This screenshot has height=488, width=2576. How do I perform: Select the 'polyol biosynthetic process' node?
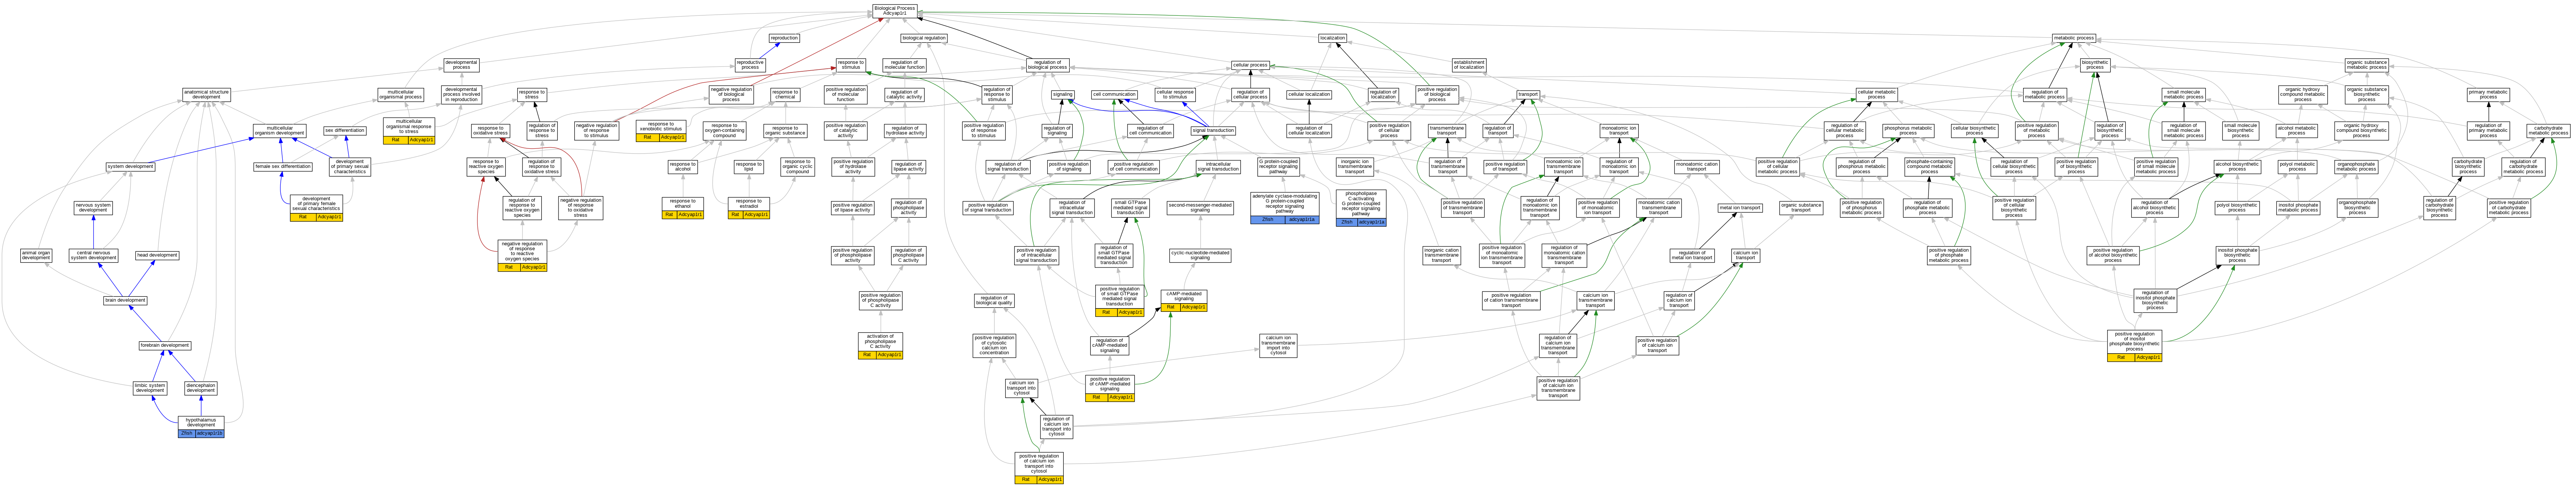(x=2237, y=208)
